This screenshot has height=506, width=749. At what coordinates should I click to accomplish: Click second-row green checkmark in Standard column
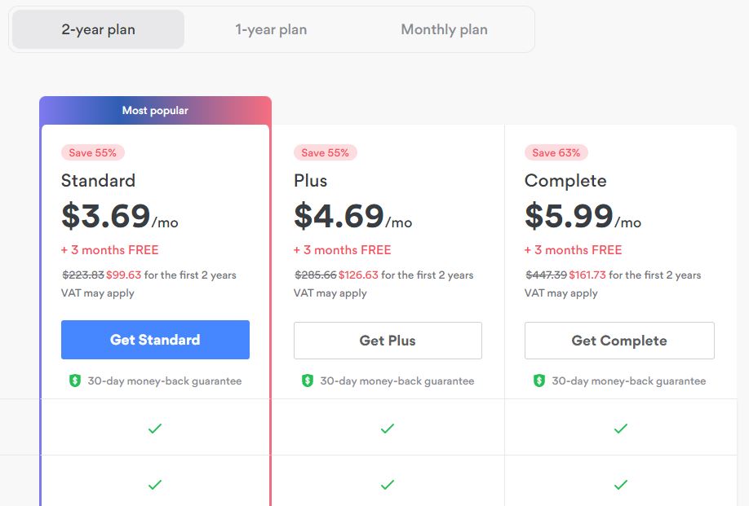pos(155,485)
